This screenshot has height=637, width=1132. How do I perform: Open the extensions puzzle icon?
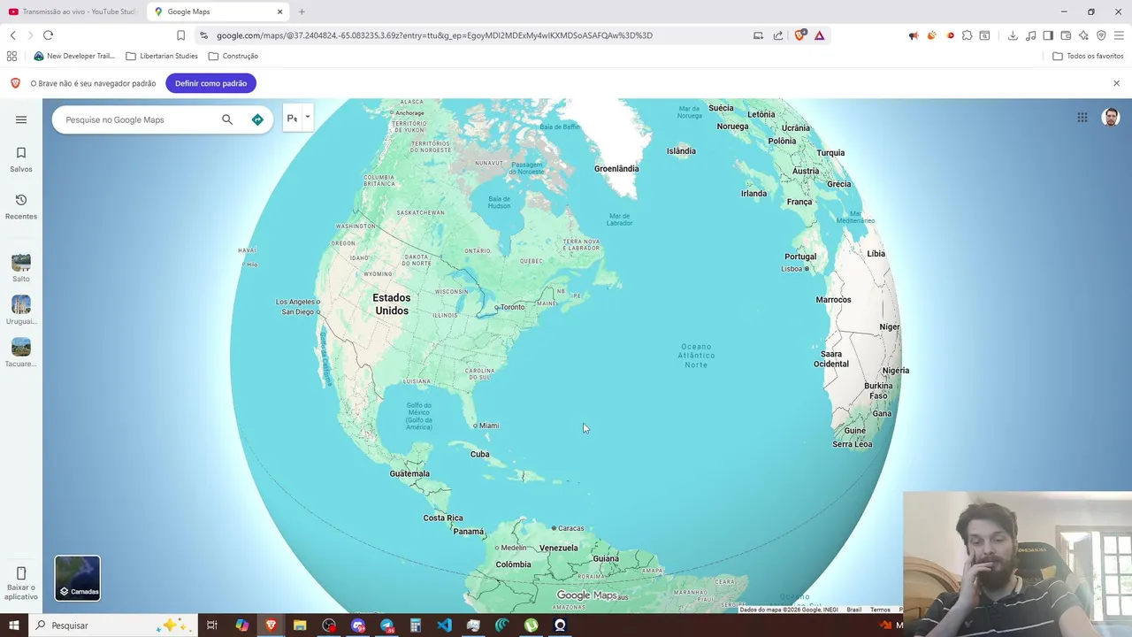[x=968, y=35]
